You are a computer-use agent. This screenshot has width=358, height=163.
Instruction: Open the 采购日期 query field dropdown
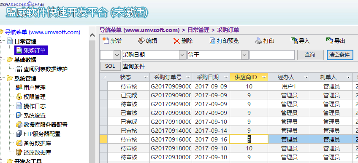coord(182,55)
